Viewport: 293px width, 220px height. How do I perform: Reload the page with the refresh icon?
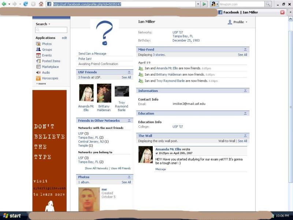tap(26, 4)
